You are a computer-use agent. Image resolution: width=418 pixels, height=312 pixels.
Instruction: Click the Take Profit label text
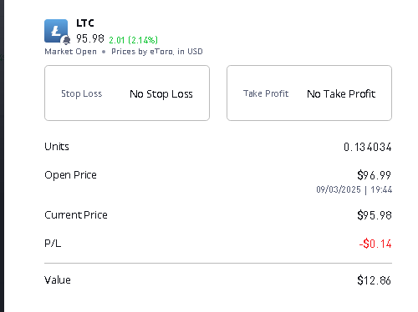coord(266,93)
